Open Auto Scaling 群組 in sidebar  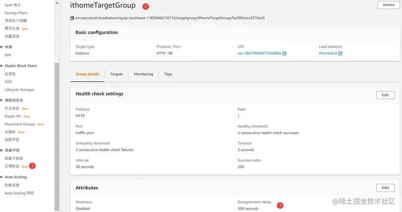(19, 193)
